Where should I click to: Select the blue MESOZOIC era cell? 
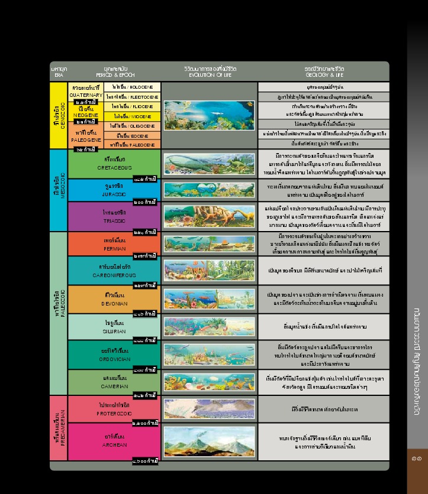59,190
